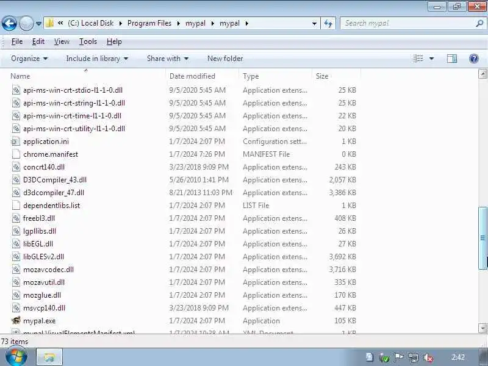Click the Windows Start orb
The image size is (488, 366).
[16, 357]
